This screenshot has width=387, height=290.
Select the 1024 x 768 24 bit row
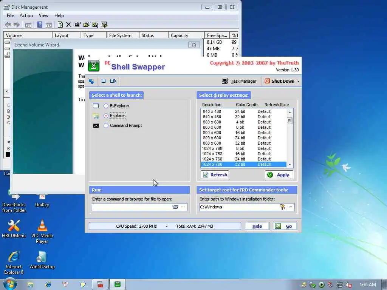(244, 159)
